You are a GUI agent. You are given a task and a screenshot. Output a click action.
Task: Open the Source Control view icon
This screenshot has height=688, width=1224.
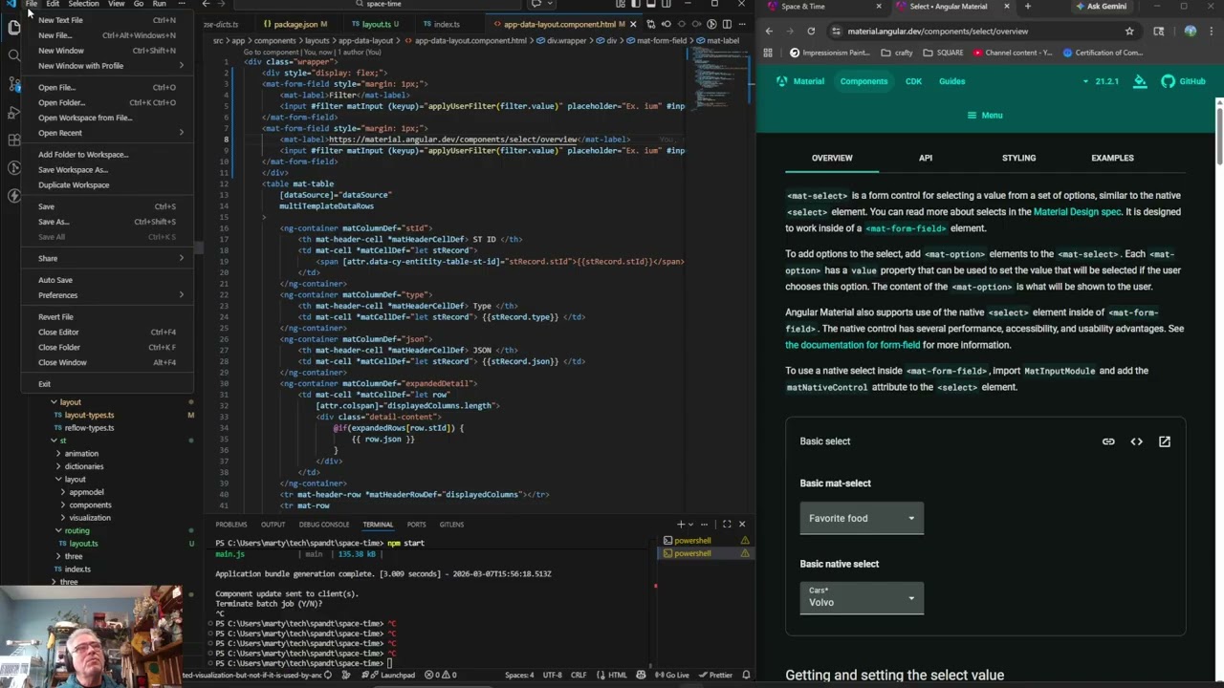click(x=13, y=84)
